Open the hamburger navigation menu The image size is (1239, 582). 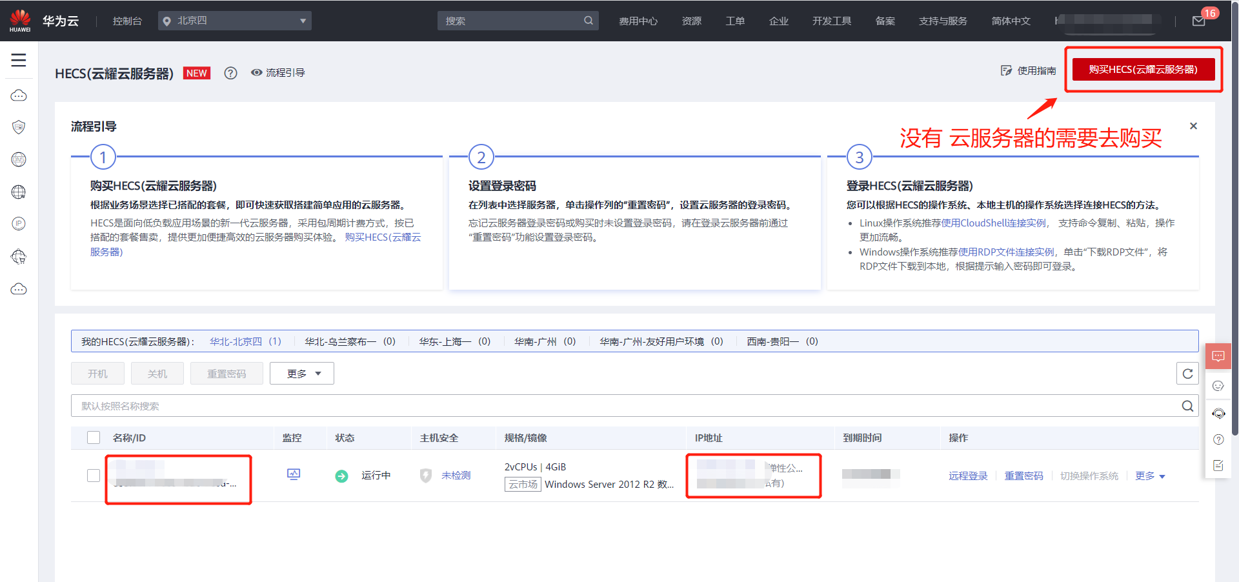pos(19,60)
